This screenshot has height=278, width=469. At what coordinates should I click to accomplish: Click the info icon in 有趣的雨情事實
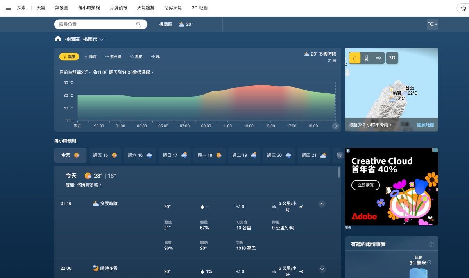(x=432, y=244)
